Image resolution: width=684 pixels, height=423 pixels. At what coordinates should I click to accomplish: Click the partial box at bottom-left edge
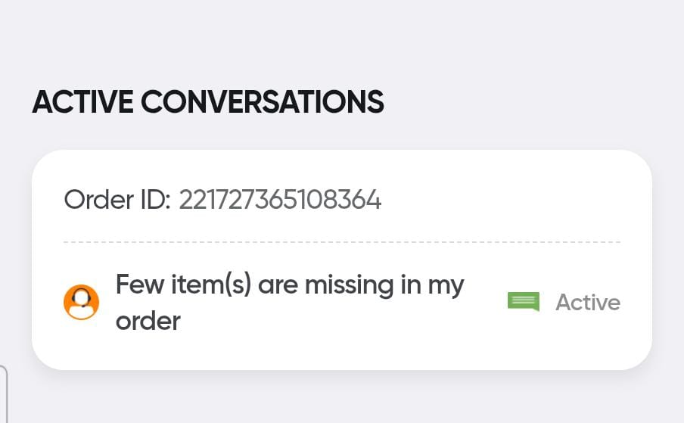coord(3,393)
